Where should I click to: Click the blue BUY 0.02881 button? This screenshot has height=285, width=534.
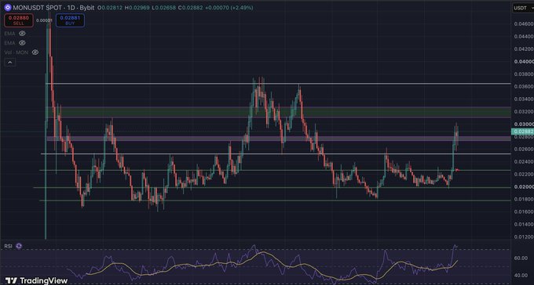70,20
